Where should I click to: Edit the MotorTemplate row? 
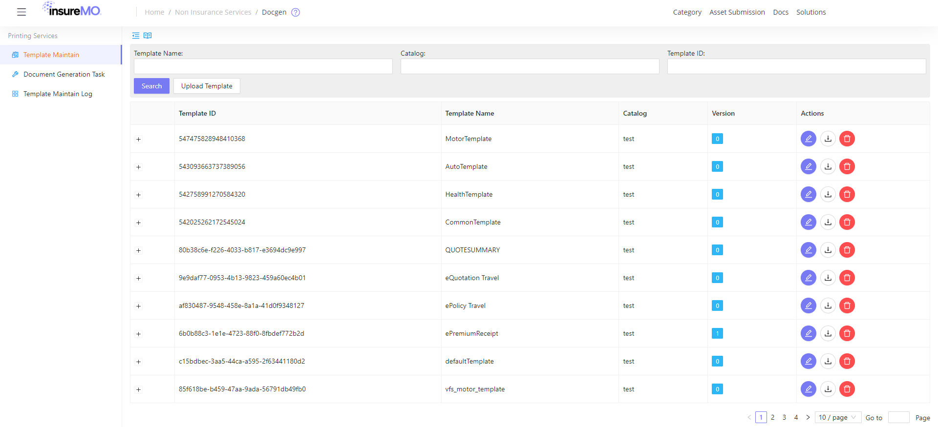click(x=808, y=139)
